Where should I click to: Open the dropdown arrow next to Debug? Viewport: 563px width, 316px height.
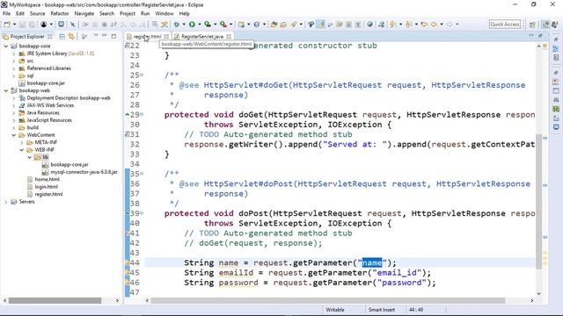[184, 25]
